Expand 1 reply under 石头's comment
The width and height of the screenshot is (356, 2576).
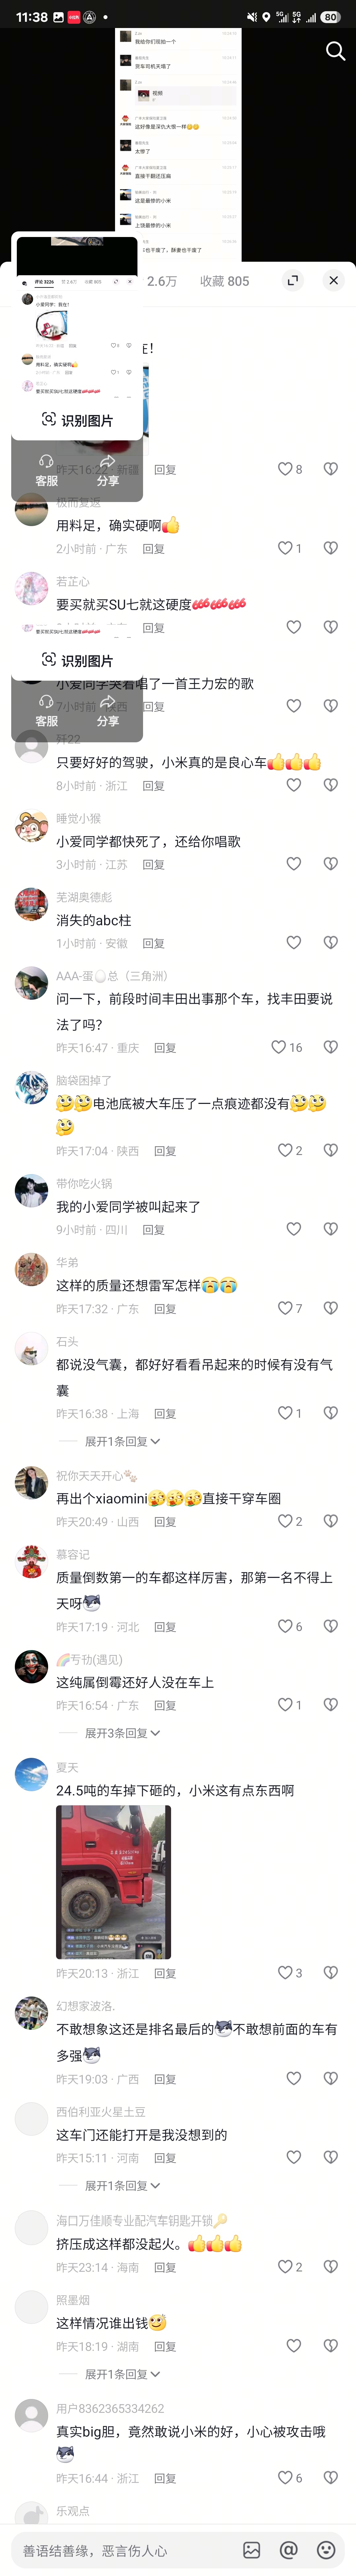tap(122, 1441)
